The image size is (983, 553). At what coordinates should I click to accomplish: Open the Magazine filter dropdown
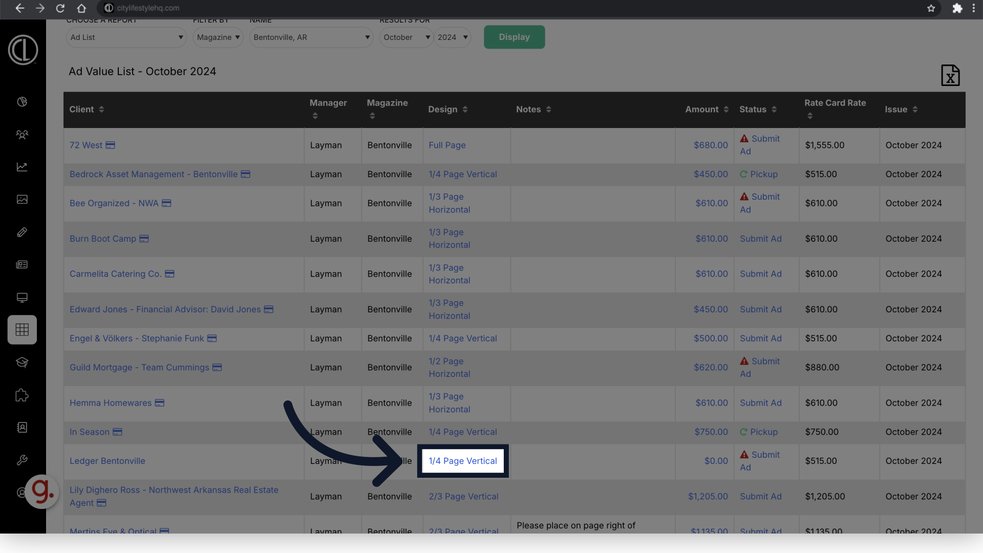(x=218, y=37)
